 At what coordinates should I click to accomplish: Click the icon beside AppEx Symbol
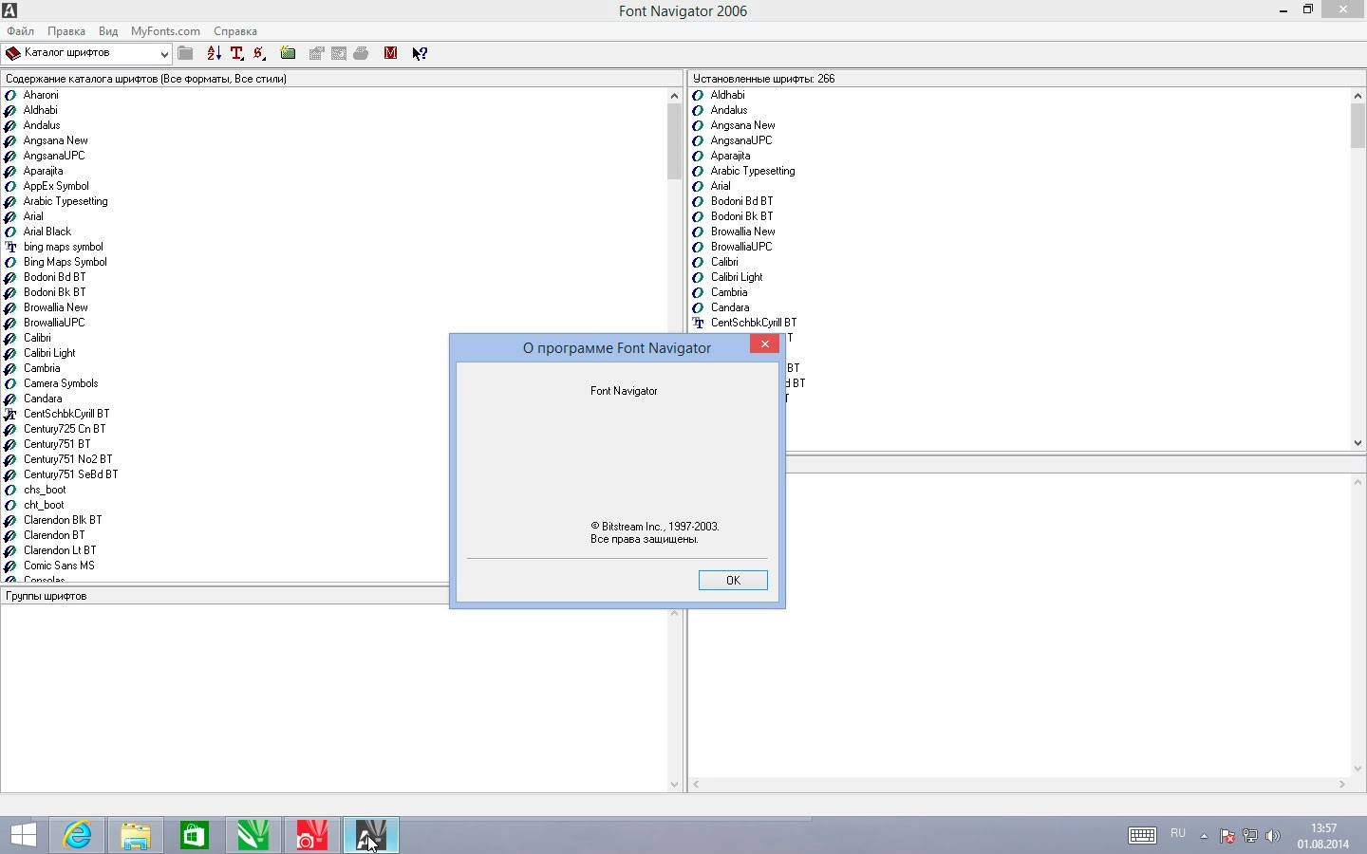click(10, 186)
